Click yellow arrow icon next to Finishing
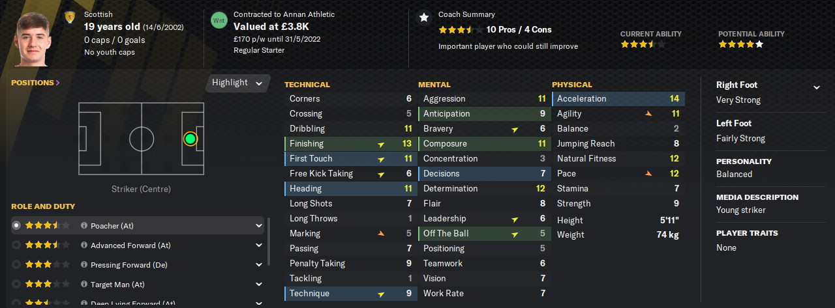Viewport: 835px width, 308px height. pyautogui.click(x=381, y=144)
